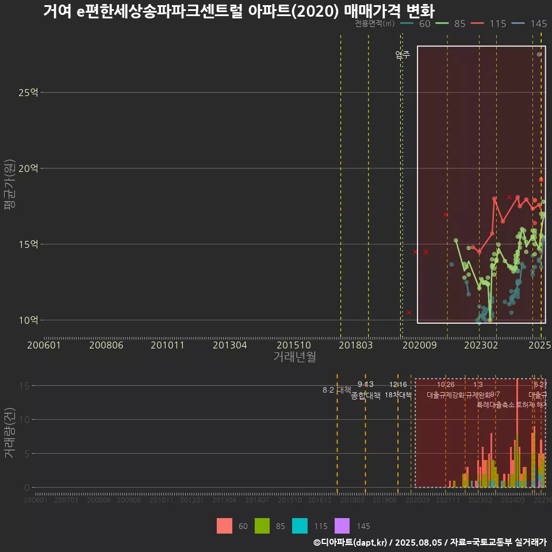Image resolution: width=552 pixels, height=552 pixels.
Task: Click the 25억 price axis label
Action: [x=28, y=93]
